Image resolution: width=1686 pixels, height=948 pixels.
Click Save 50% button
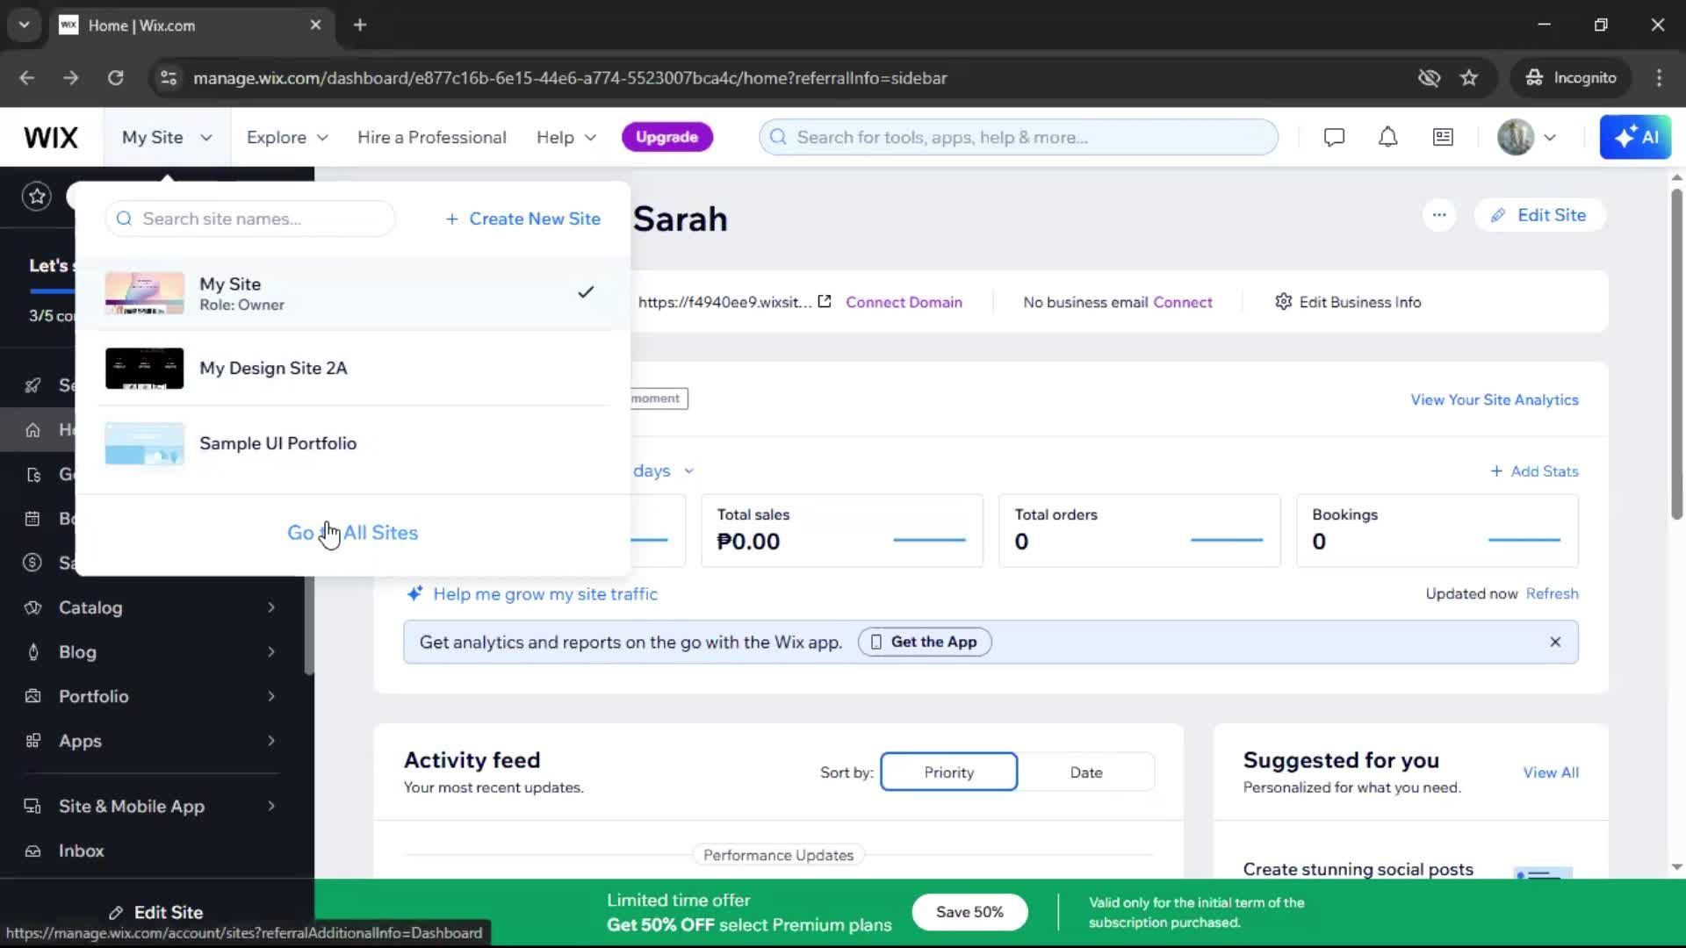969,912
